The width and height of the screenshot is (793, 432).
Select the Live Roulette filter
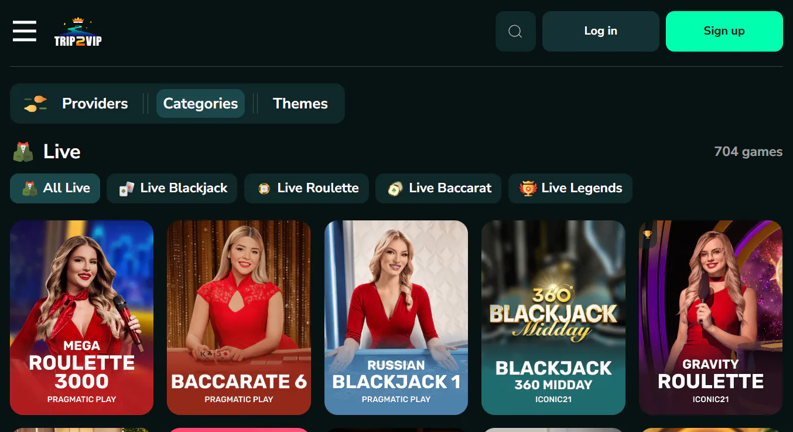306,188
